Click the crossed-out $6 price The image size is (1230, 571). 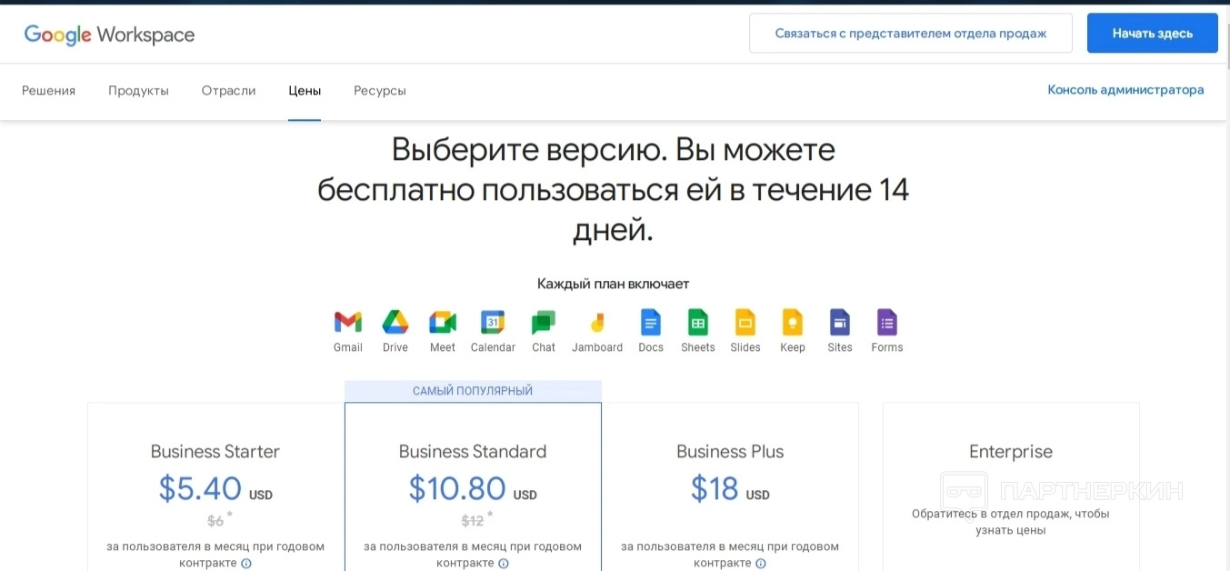[x=215, y=521]
